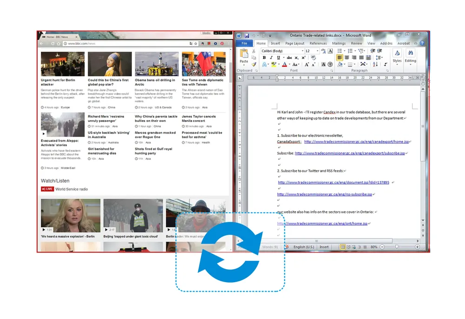
Task: Open 'James Taylor cancels Manila concert' link
Action: [199, 118]
